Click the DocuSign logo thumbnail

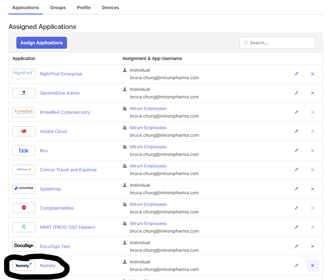click(x=24, y=246)
